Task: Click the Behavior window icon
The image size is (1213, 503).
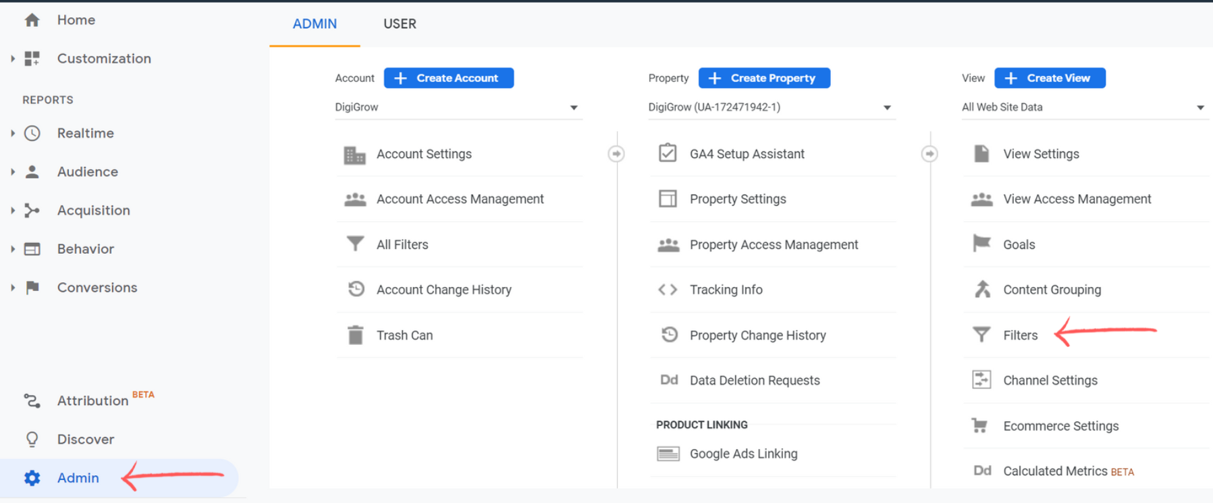Action: coord(32,249)
